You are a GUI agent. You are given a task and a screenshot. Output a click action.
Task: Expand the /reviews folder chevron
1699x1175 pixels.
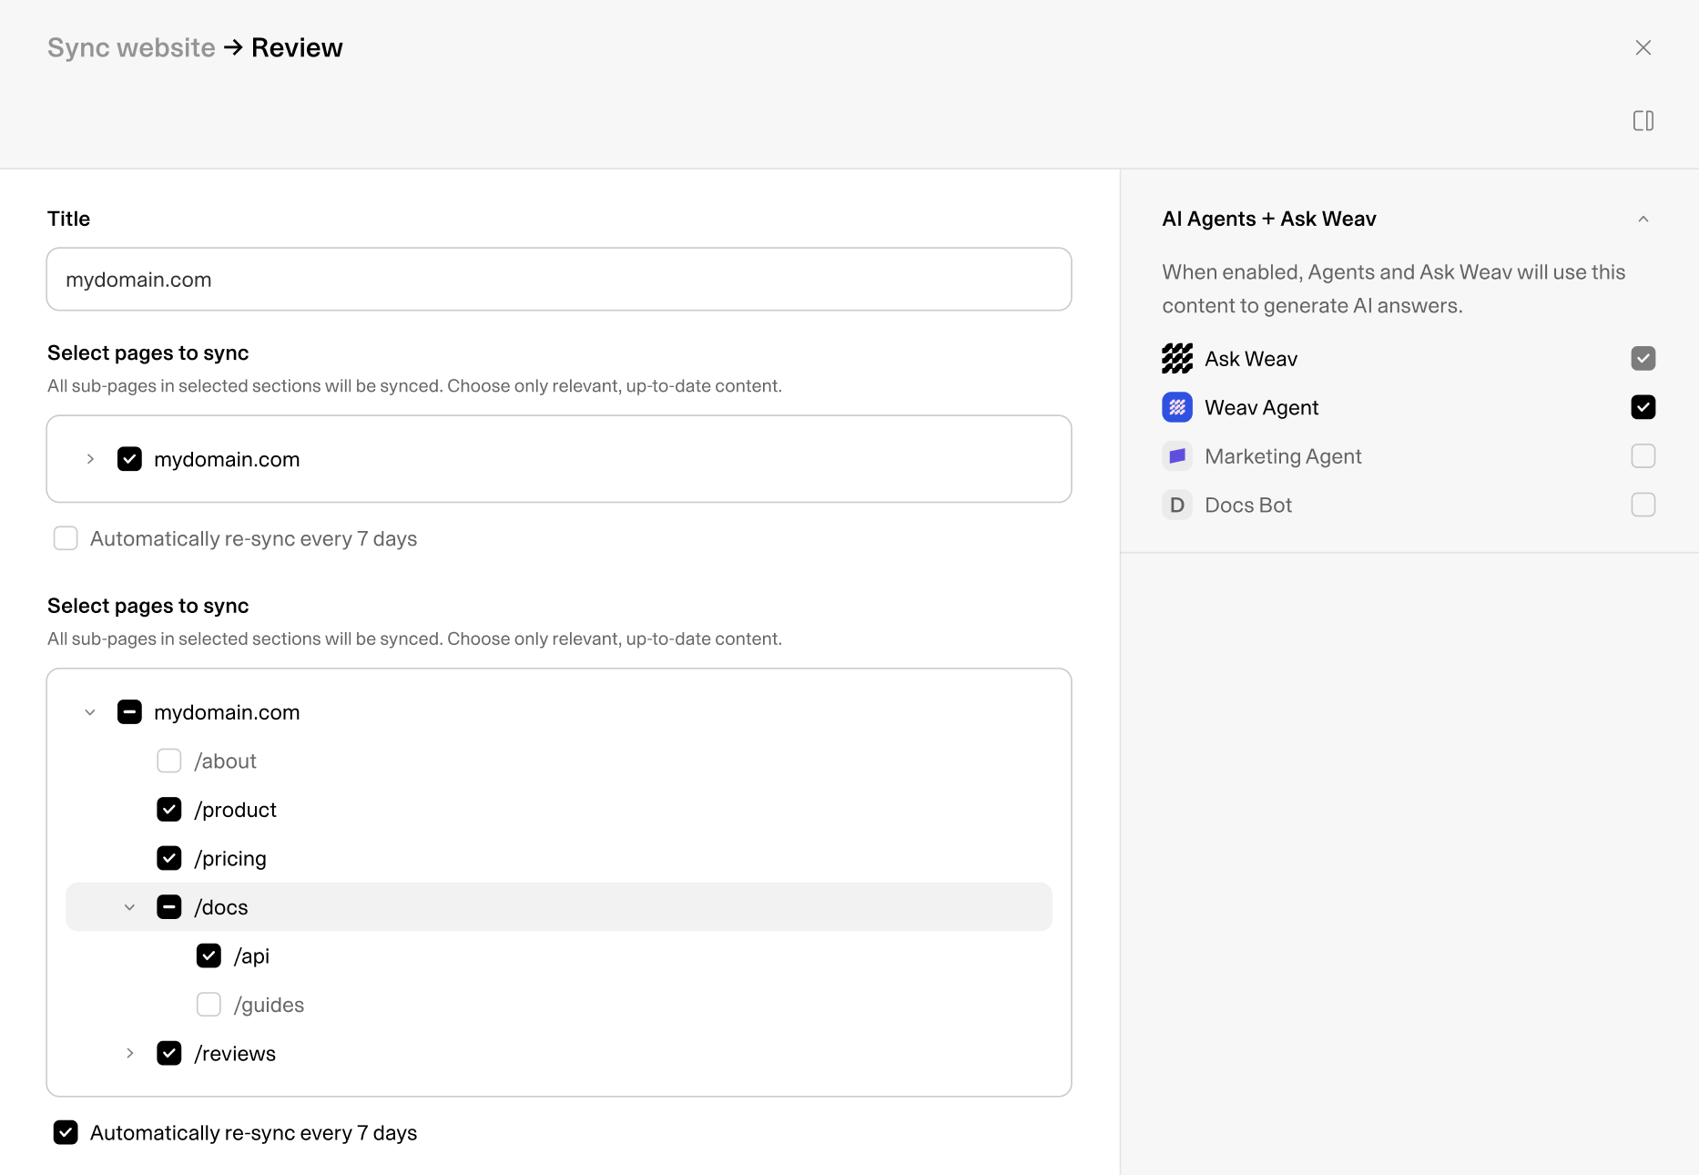click(129, 1053)
